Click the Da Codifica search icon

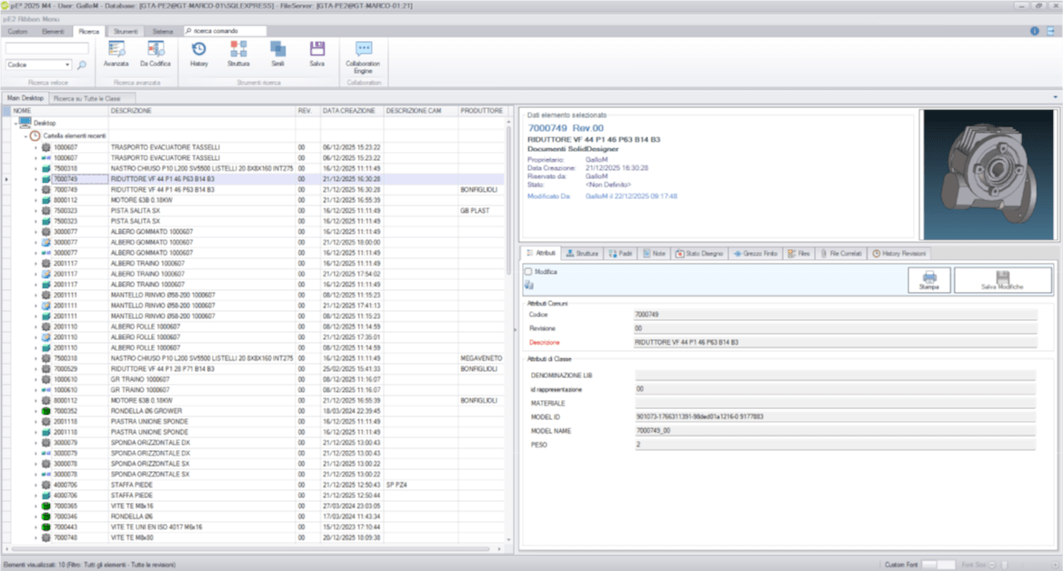tap(155, 54)
